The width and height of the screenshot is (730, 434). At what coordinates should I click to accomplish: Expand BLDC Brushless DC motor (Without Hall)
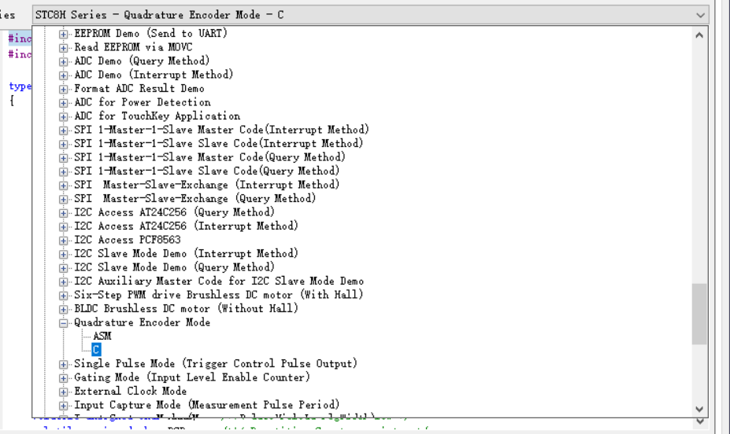[63, 310]
